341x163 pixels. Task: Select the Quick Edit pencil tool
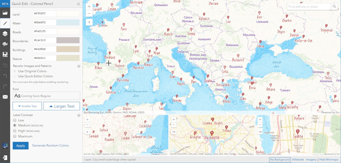tap(5, 23)
